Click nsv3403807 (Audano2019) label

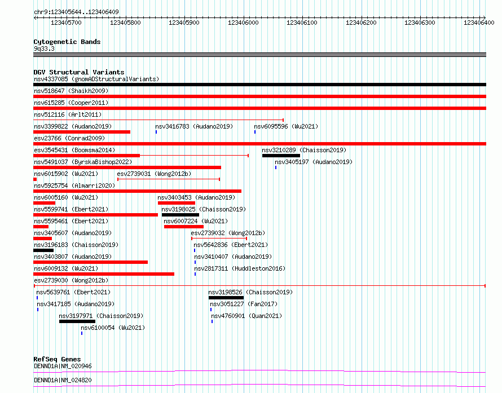(73, 257)
